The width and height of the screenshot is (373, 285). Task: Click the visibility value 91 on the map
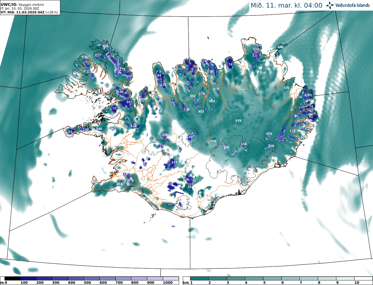[x=311, y=117]
